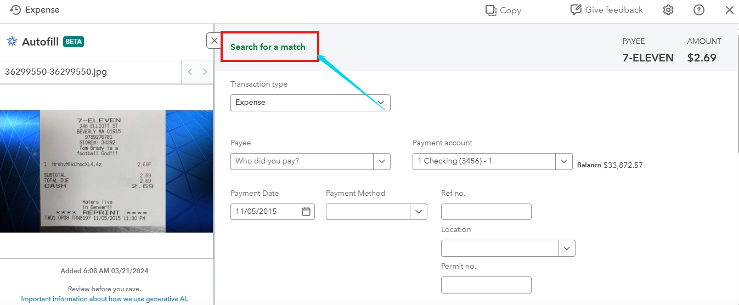This screenshot has width=739, height=305.
Task: Click the Payment account field
Action: coord(484,161)
